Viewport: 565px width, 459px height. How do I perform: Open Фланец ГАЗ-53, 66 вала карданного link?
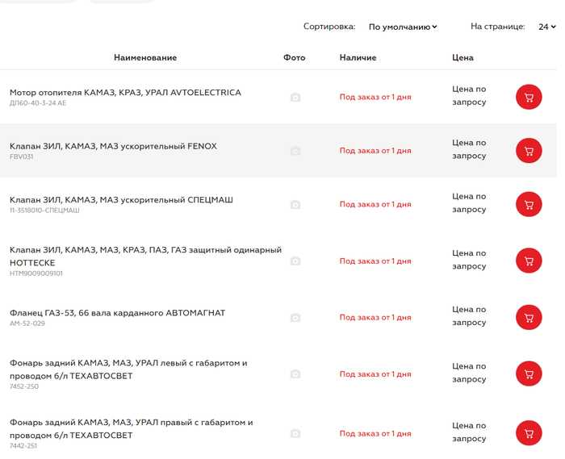click(118, 313)
